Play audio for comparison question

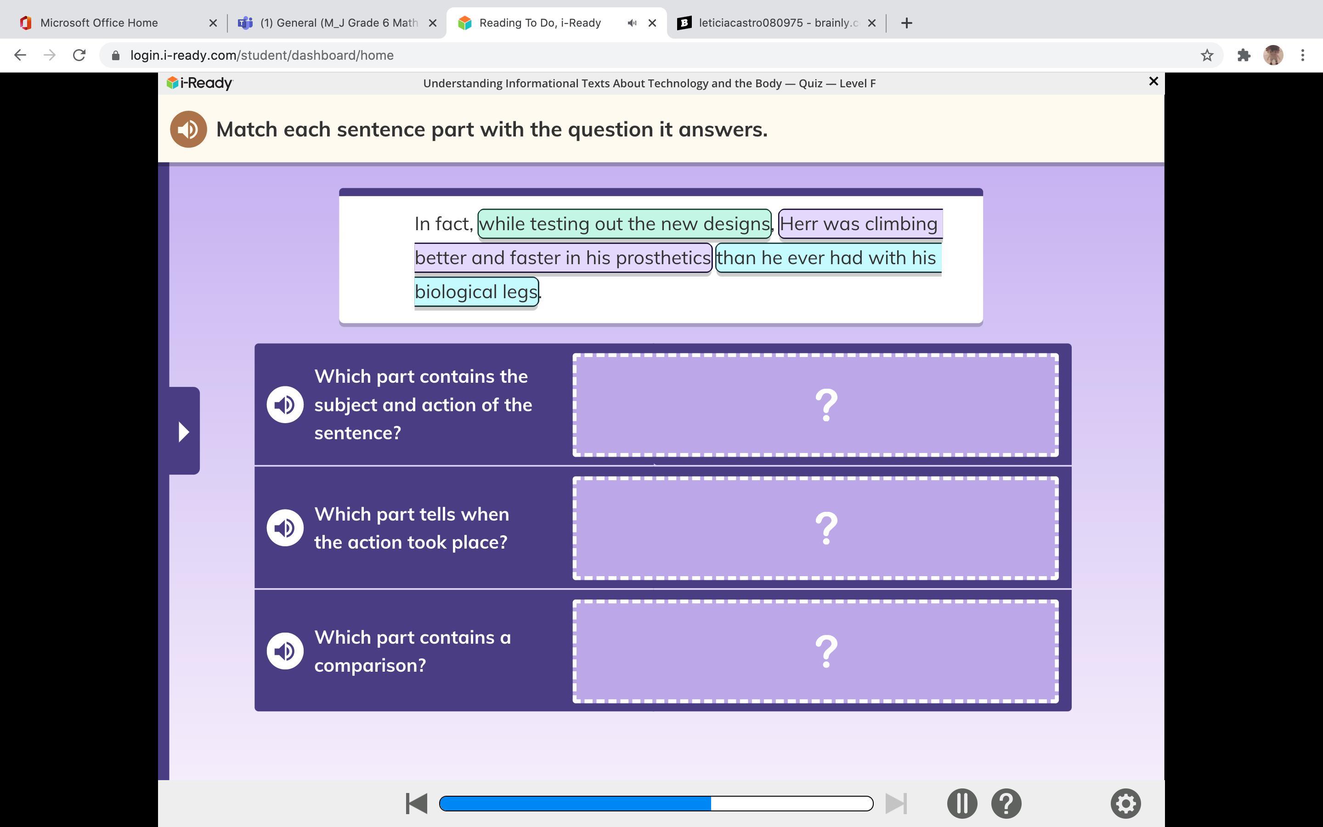point(285,651)
